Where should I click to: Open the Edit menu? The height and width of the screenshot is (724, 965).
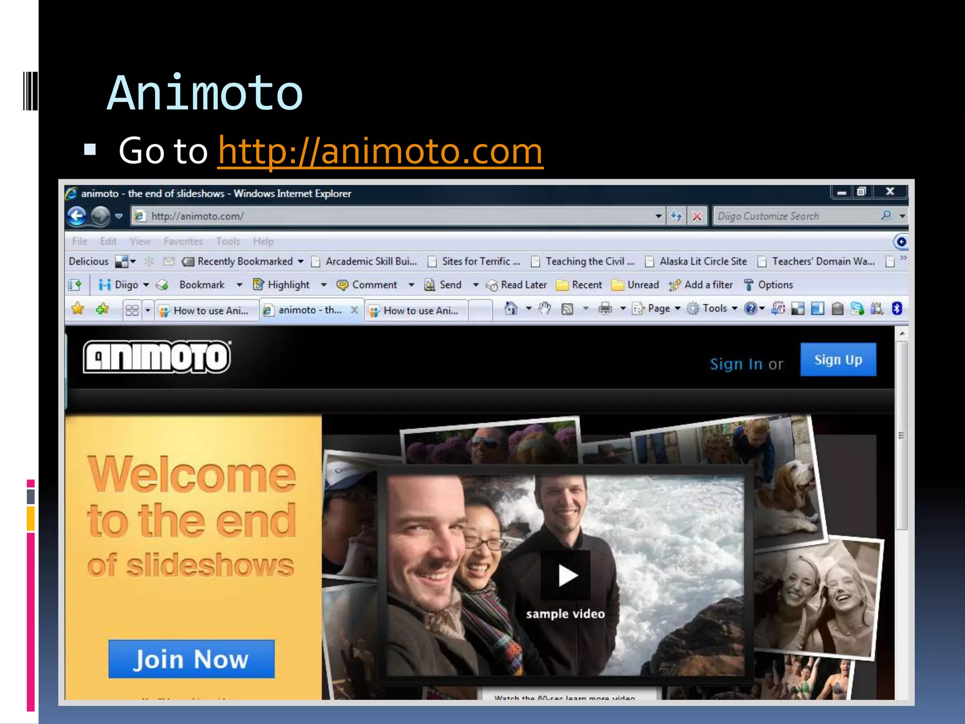click(x=108, y=241)
